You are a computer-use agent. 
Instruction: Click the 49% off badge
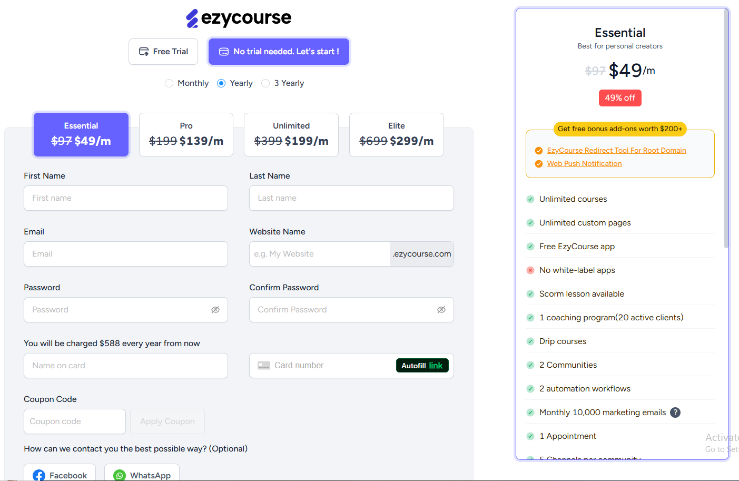620,98
